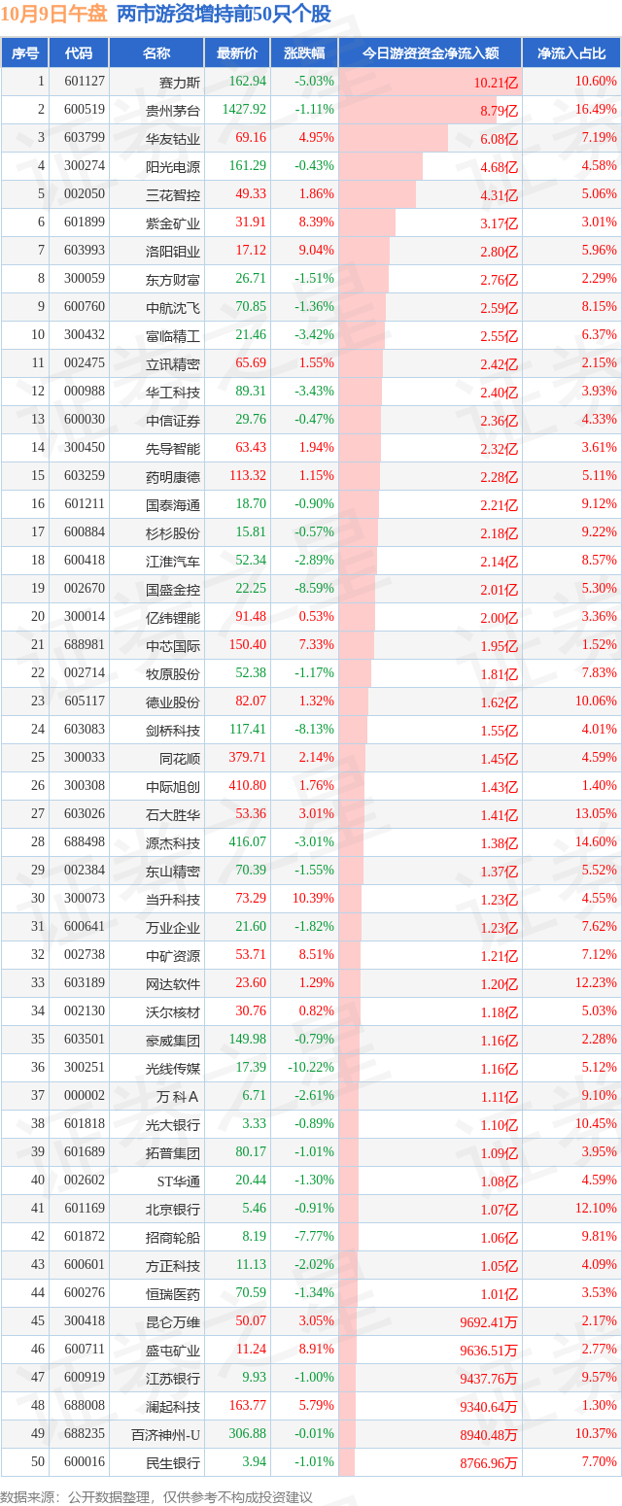
Task: Click stock code 603993
Action: coord(85,251)
